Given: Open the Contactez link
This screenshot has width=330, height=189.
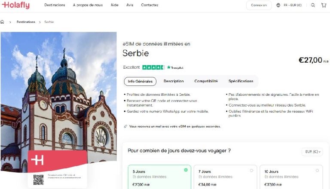Looking at the screenshot, I should 150,5.
